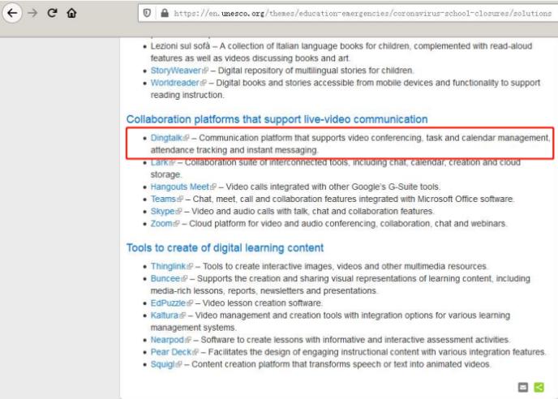This screenshot has width=558, height=399.
Task: Open the Skype link
Action: pos(163,212)
